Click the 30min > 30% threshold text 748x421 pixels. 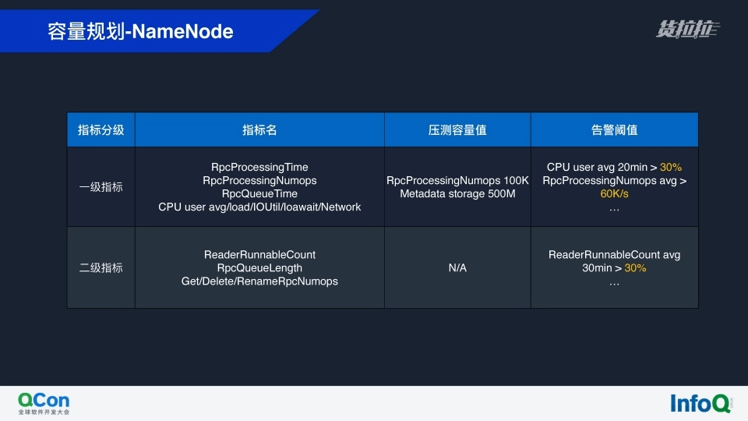[615, 267]
